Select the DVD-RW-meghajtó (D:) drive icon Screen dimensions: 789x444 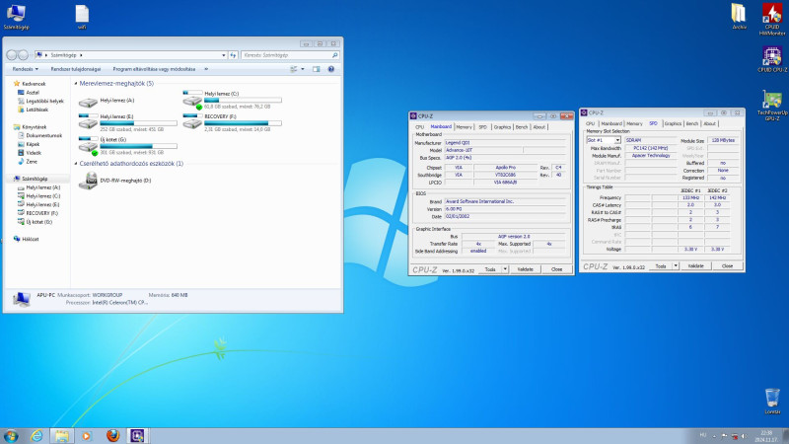pos(88,181)
